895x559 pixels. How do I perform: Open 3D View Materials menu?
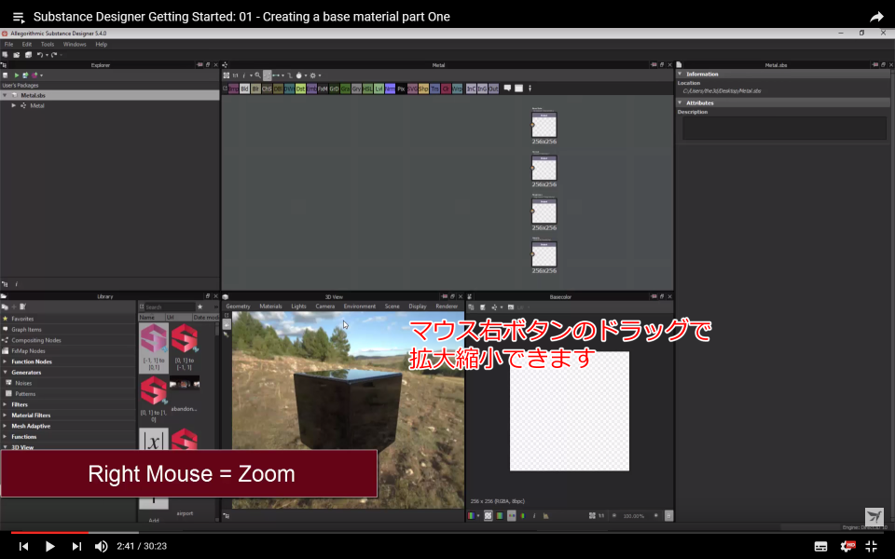[270, 307]
